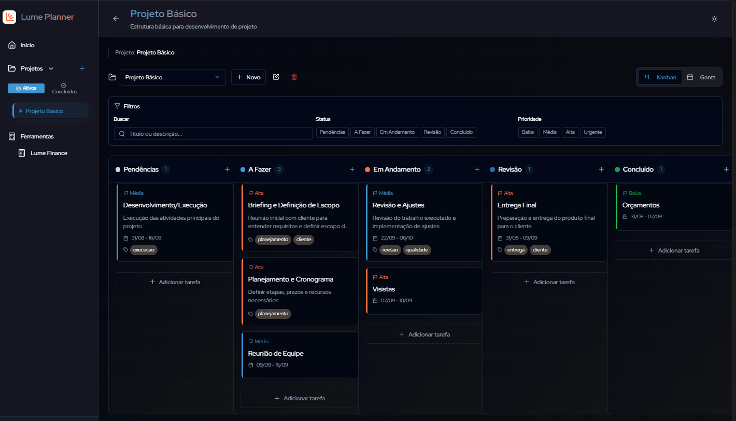Add a task via the Em Andamento column plus
The height and width of the screenshot is (421, 736).
pyautogui.click(x=477, y=169)
